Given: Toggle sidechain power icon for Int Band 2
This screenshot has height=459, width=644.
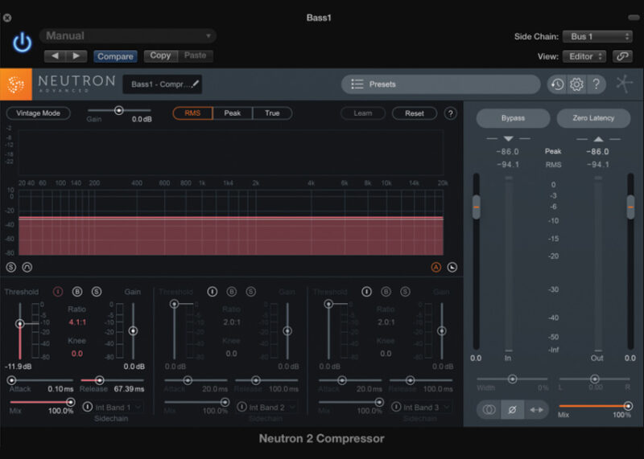Looking at the screenshot, I should [242, 407].
